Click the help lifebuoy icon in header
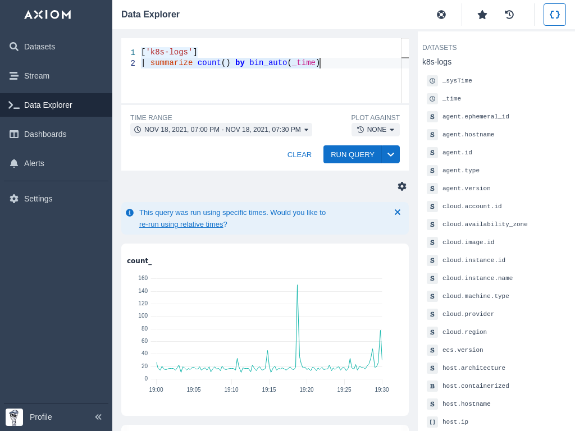 441,15
